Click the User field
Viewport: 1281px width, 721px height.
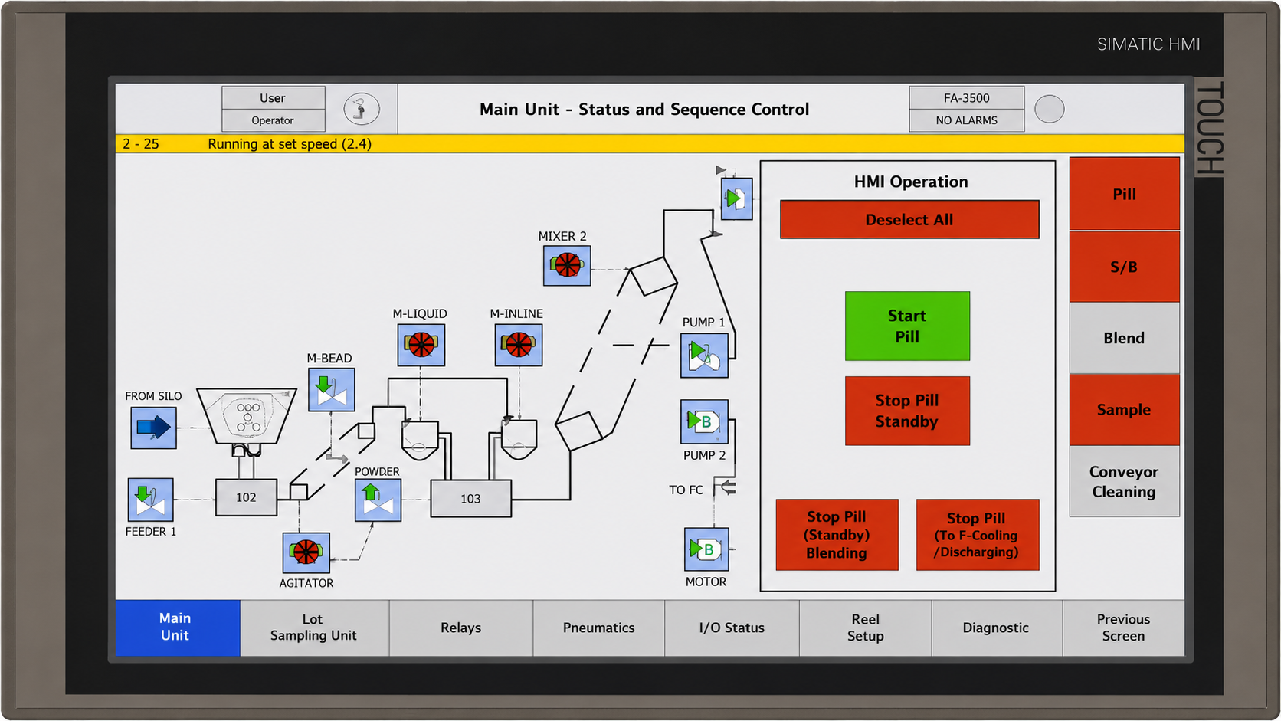tap(273, 98)
